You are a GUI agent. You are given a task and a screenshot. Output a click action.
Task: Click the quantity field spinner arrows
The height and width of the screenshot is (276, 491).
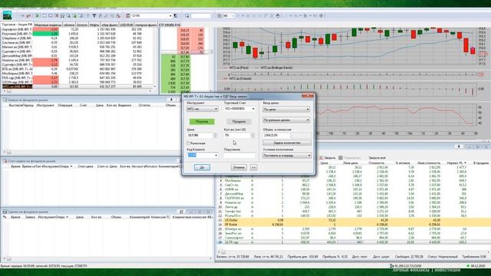pyautogui.click(x=252, y=135)
